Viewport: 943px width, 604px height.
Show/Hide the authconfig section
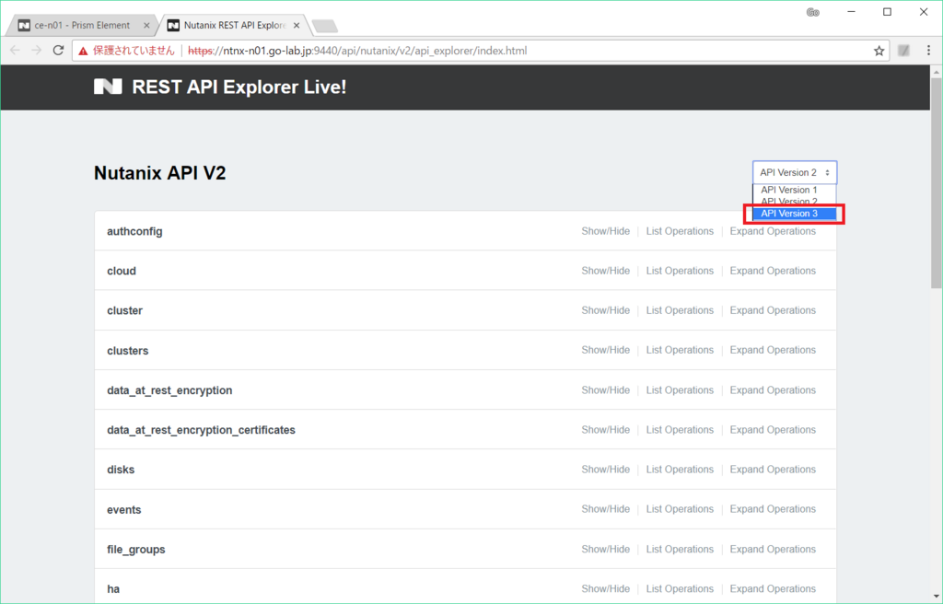tap(605, 231)
